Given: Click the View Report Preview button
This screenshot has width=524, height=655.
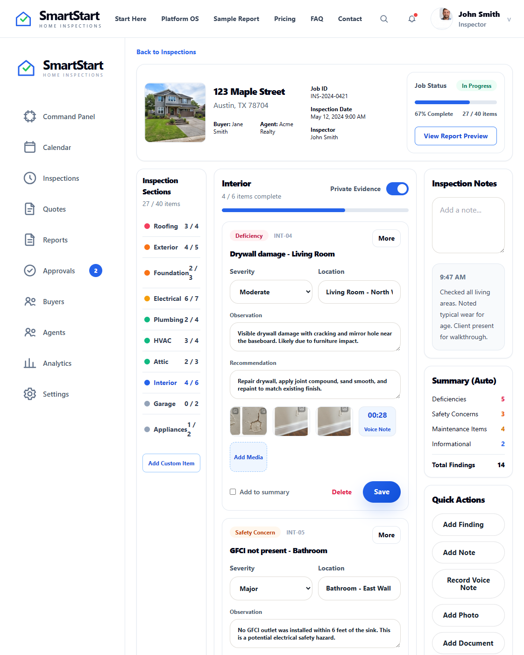Looking at the screenshot, I should (x=456, y=136).
